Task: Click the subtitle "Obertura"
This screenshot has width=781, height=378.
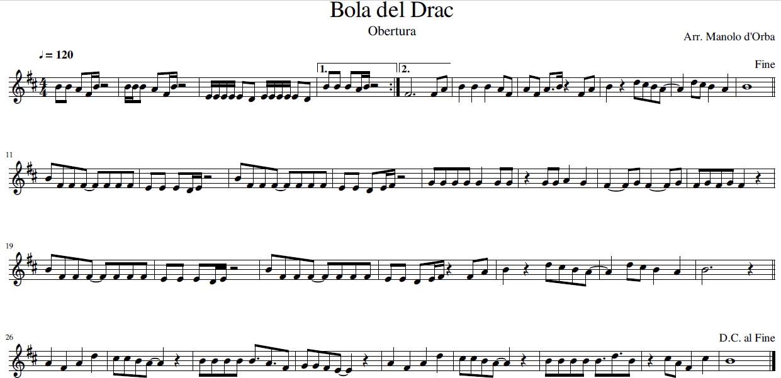Action: (x=392, y=30)
